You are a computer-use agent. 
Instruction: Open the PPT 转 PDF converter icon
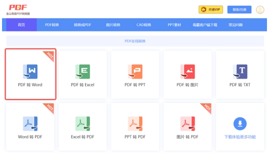(x=135, y=124)
